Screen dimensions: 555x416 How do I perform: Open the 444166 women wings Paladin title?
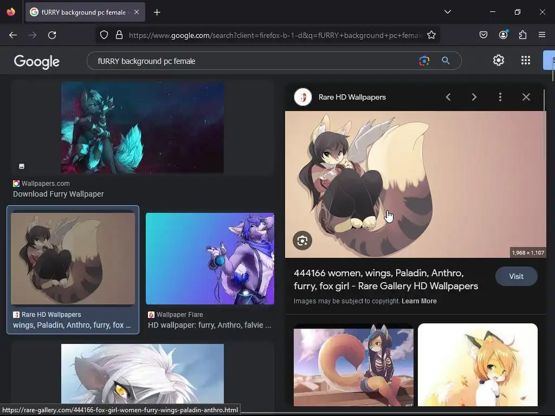(x=386, y=279)
